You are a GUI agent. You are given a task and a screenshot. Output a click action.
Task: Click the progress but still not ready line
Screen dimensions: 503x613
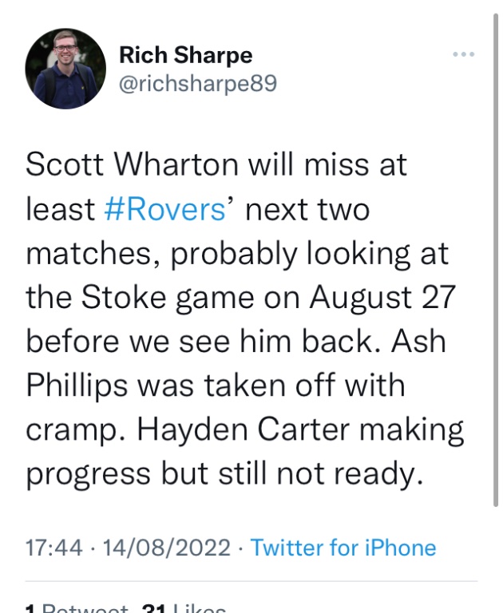[x=225, y=474]
